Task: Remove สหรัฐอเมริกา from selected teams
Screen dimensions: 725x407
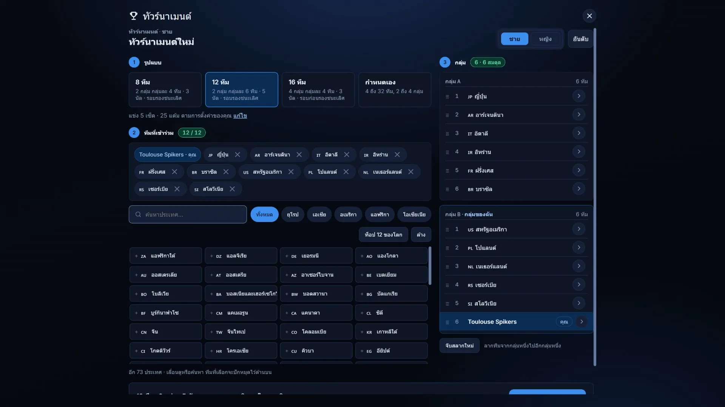Action: point(291,172)
